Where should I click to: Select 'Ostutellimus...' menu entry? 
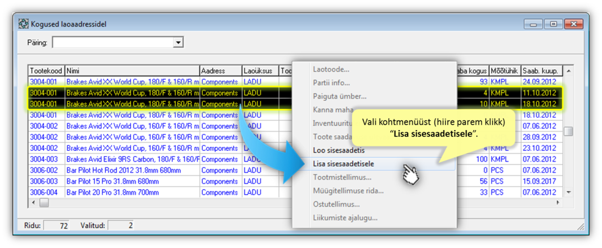336,204
